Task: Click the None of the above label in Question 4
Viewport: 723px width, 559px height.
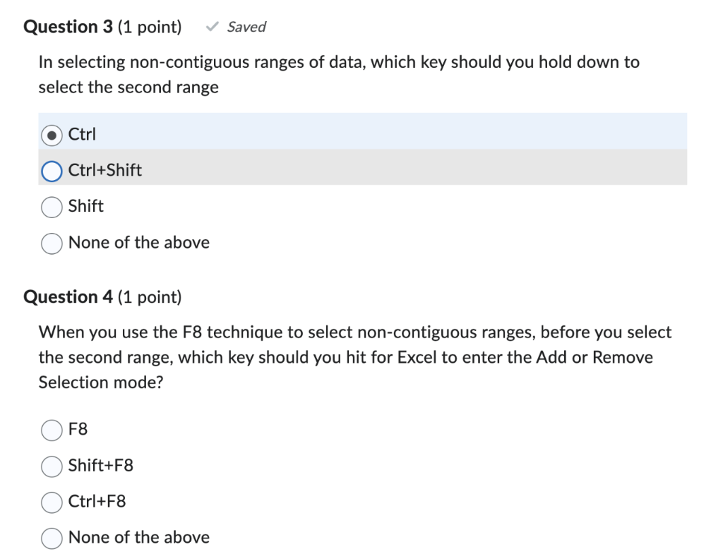Action: coord(138,537)
